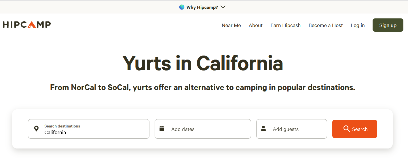Click the person icon in guests field
Image resolution: width=408 pixels, height=160 pixels.
pos(263,128)
